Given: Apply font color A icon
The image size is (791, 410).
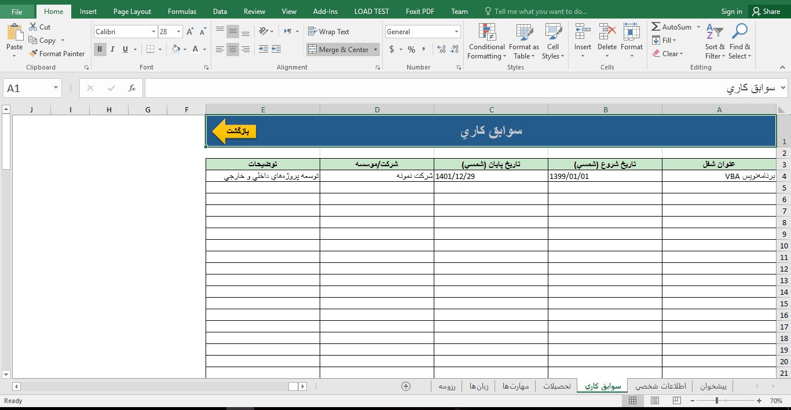Looking at the screenshot, I should coord(196,49).
